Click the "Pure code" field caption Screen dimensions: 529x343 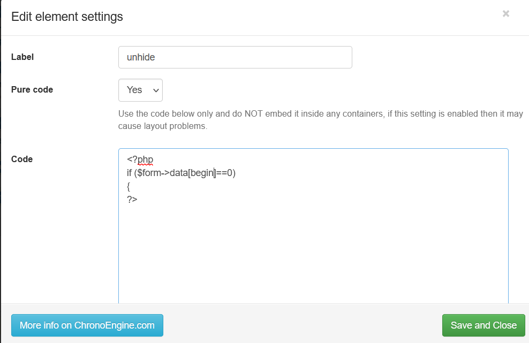click(x=32, y=90)
